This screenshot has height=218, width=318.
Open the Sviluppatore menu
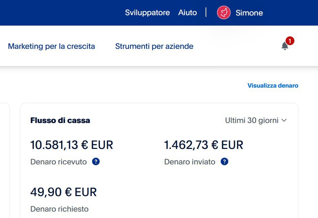[x=147, y=13]
